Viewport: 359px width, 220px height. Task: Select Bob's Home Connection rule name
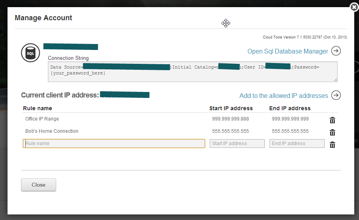pyautogui.click(x=52, y=131)
